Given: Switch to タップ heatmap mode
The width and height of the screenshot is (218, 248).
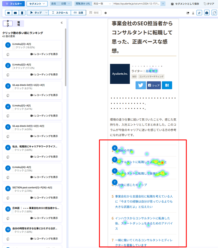Looking at the screenshot, I should tap(36, 13).
